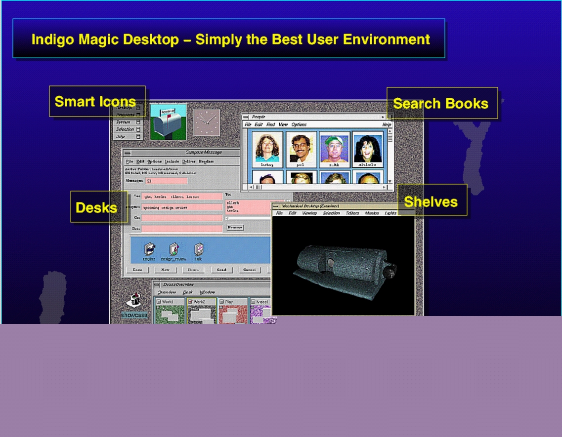Image resolution: width=562 pixels, height=437 pixels.
Task: Open File menu in Mechanical Desktop
Action: 279,213
